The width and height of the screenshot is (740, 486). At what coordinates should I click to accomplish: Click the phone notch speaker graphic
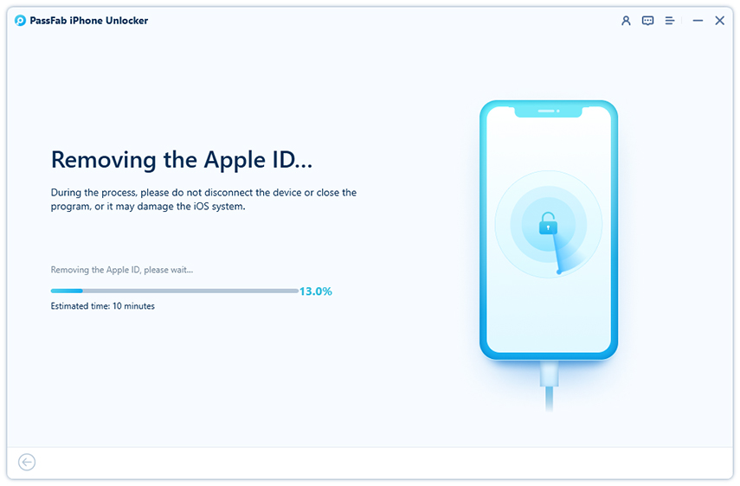pyautogui.click(x=547, y=111)
